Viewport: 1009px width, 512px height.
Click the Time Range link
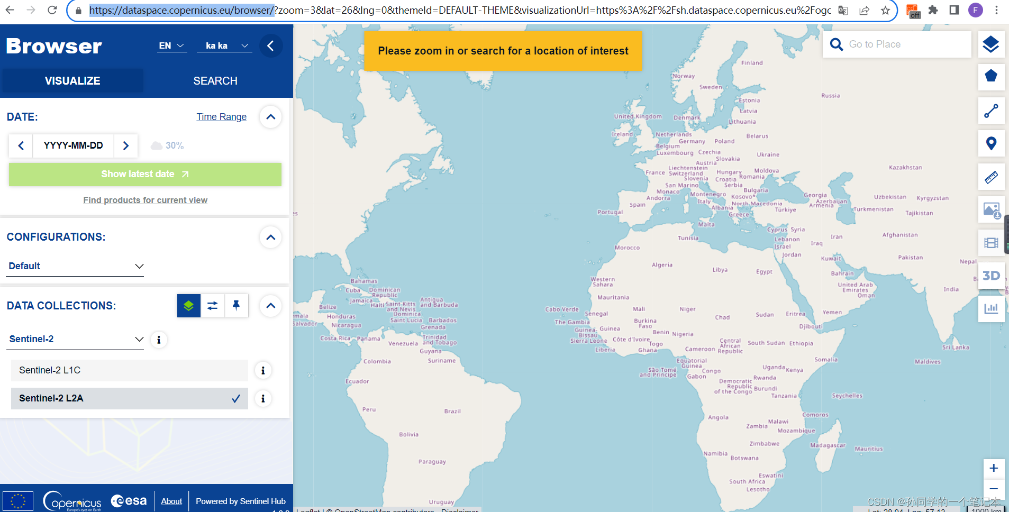222,117
